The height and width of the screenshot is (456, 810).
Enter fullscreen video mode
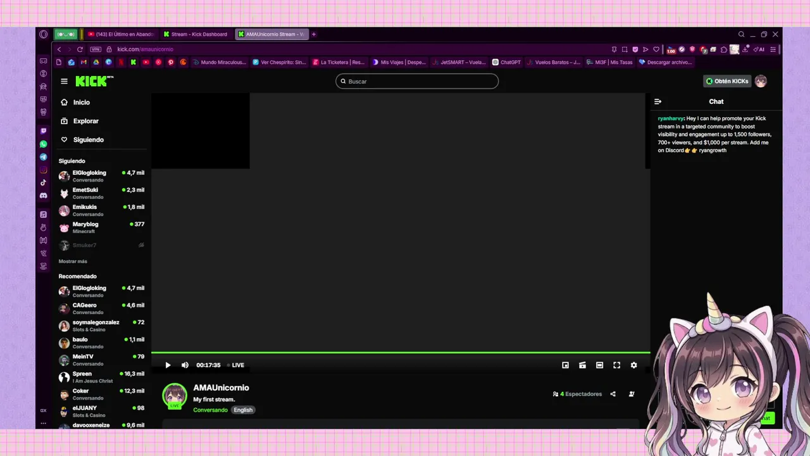[616, 365]
